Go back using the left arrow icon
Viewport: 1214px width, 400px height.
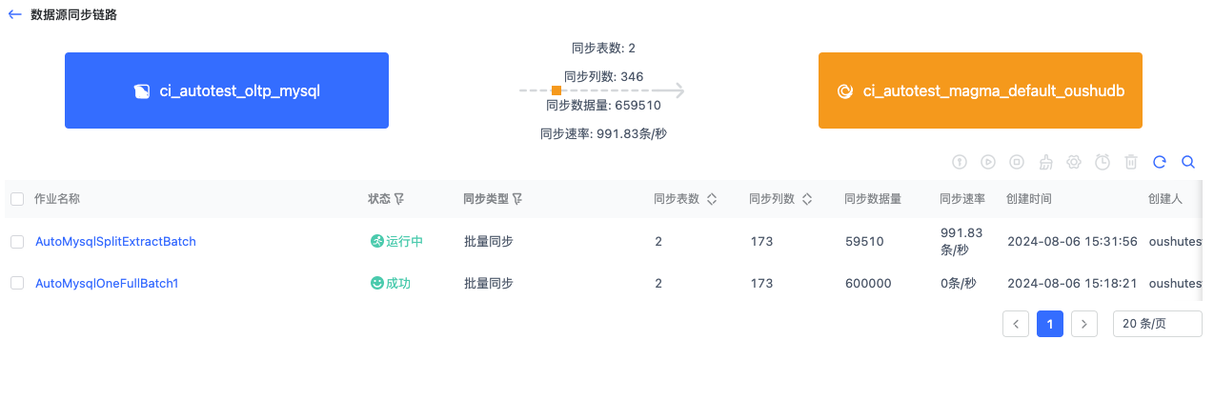tap(14, 14)
